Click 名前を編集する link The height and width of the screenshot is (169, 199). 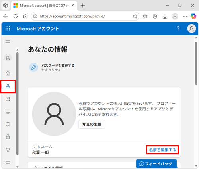[x=162, y=150]
